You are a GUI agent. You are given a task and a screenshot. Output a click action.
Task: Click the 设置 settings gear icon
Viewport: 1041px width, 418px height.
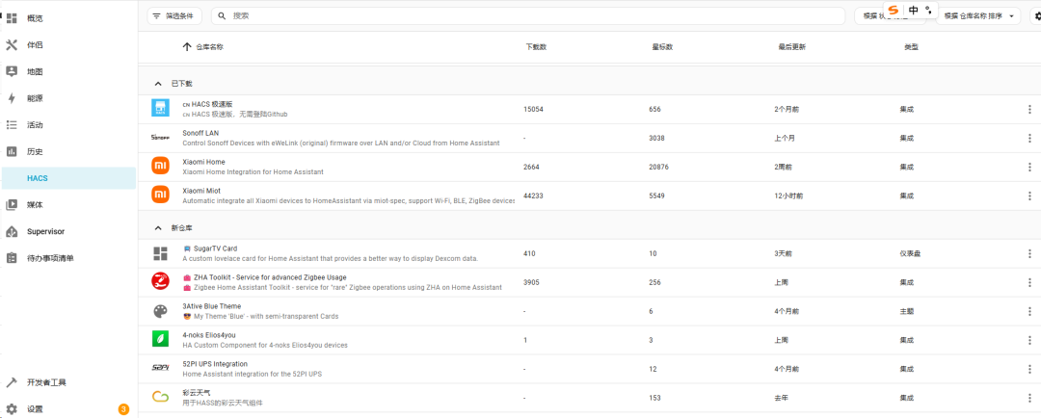pos(12,409)
